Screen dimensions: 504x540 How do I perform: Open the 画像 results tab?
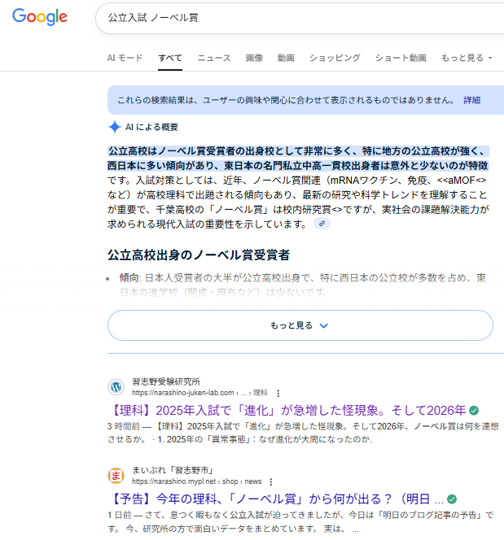pos(254,58)
